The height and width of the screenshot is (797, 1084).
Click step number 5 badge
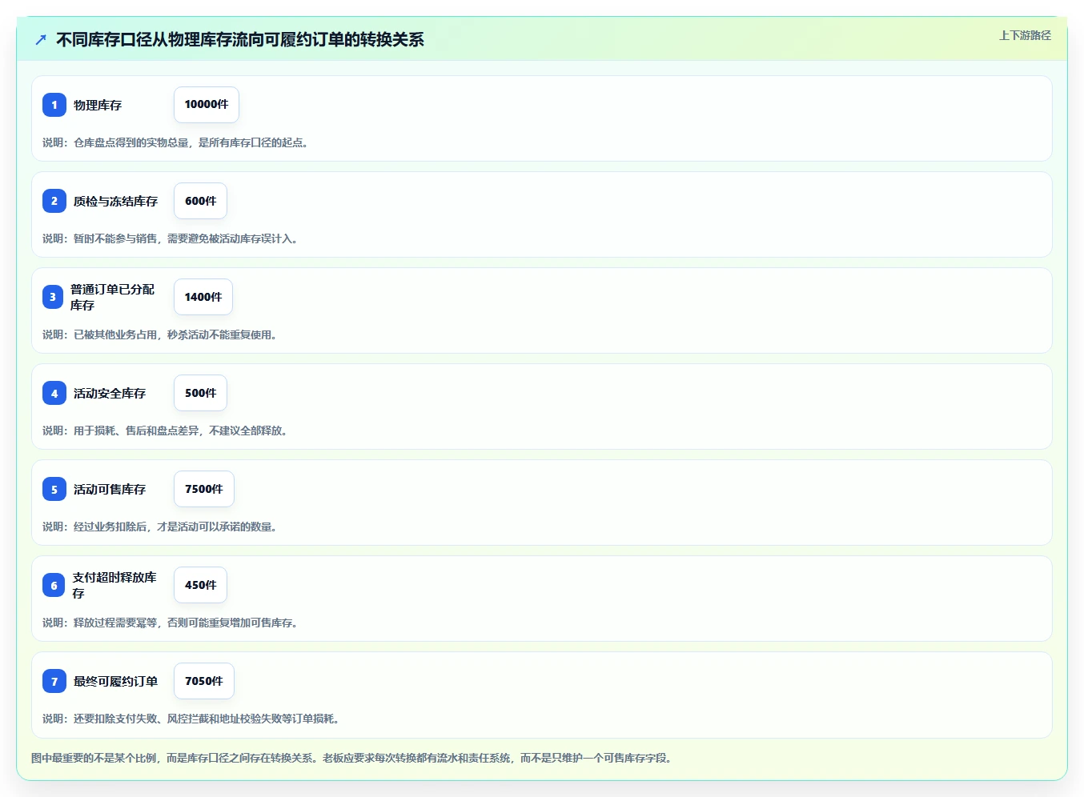tap(54, 489)
